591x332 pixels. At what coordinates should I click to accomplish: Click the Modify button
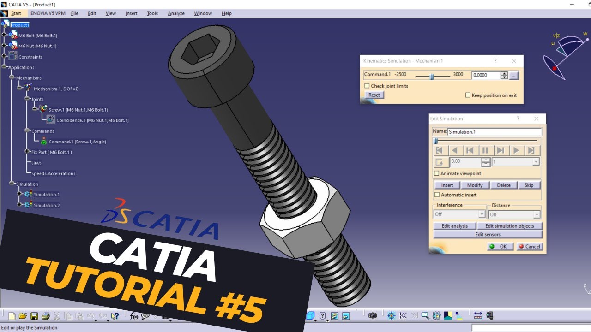tap(475, 185)
